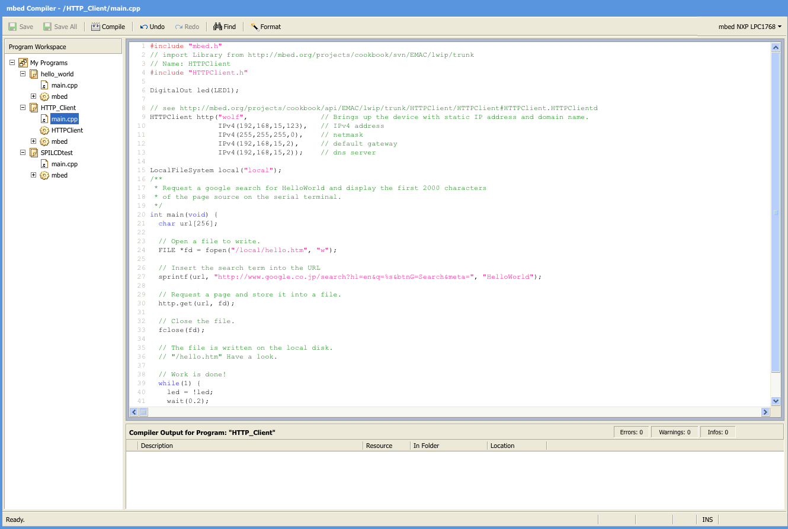Screen dimensions: 788x529
Task: Select the My Programs root folder icon
Action: click(x=23, y=63)
